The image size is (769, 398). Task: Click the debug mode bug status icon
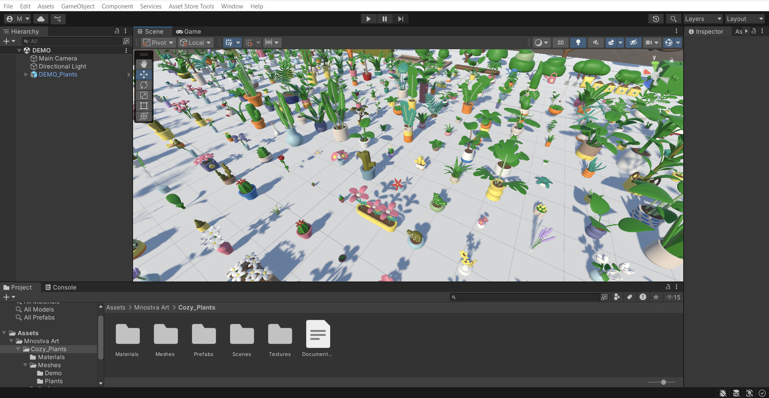[723, 393]
